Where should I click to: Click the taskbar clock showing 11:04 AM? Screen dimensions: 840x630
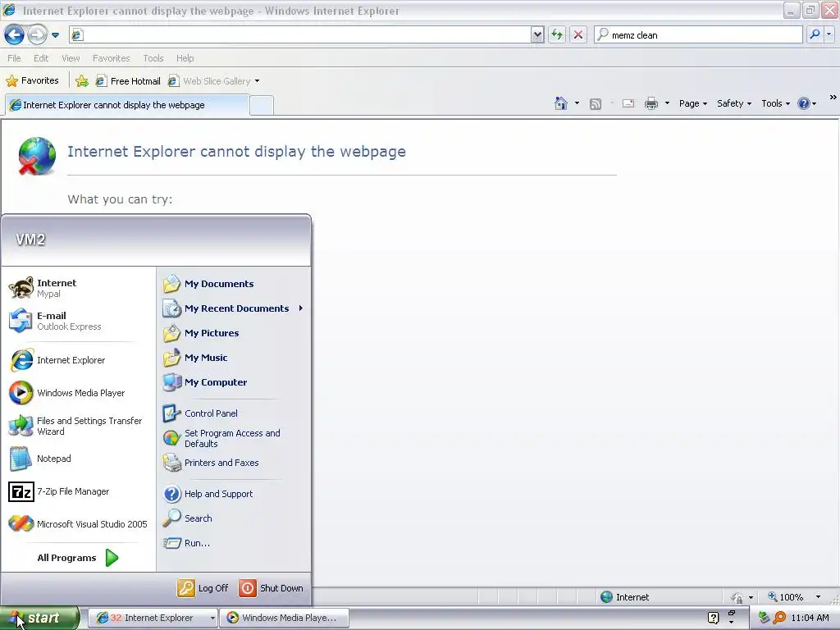pyautogui.click(x=810, y=618)
